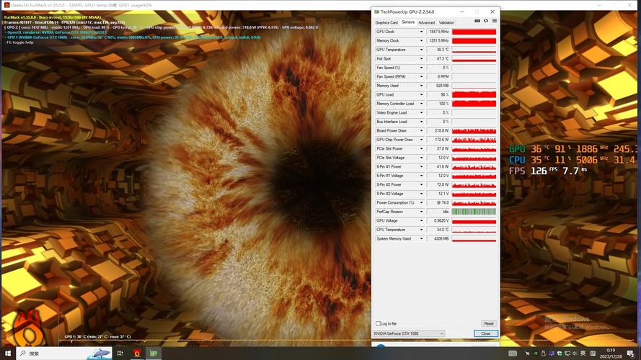Click the Close button in GPU-Z

[x=485, y=333]
